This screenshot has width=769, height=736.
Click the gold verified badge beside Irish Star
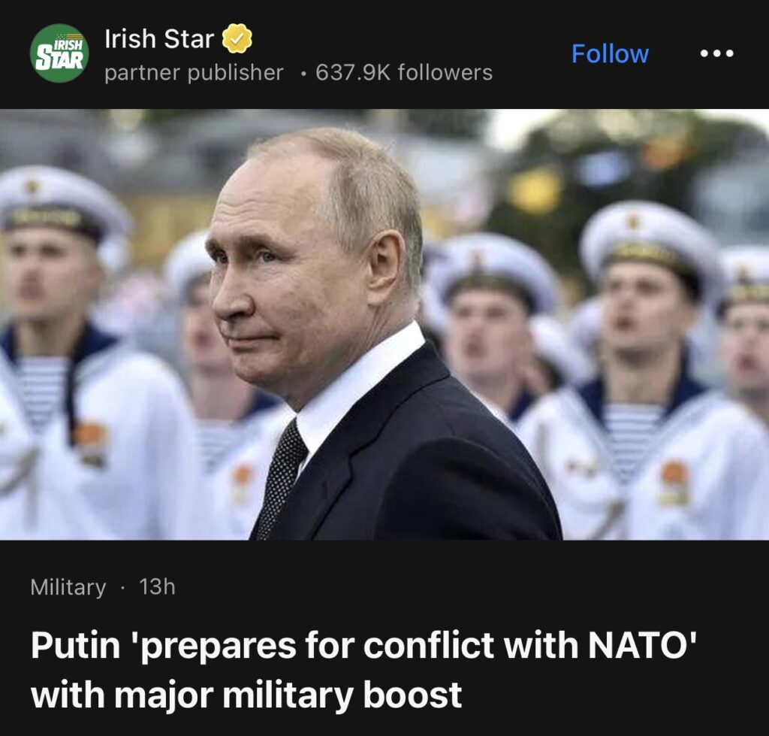(237, 38)
